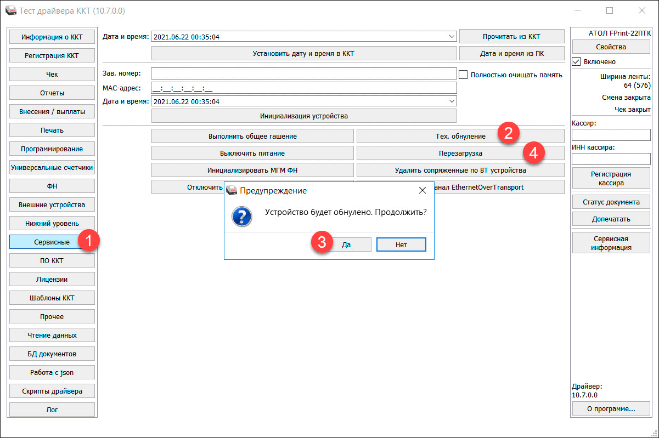Viewport: 659px width, 438px height.
Task: Open the Сервисные section
Action: click(x=52, y=242)
